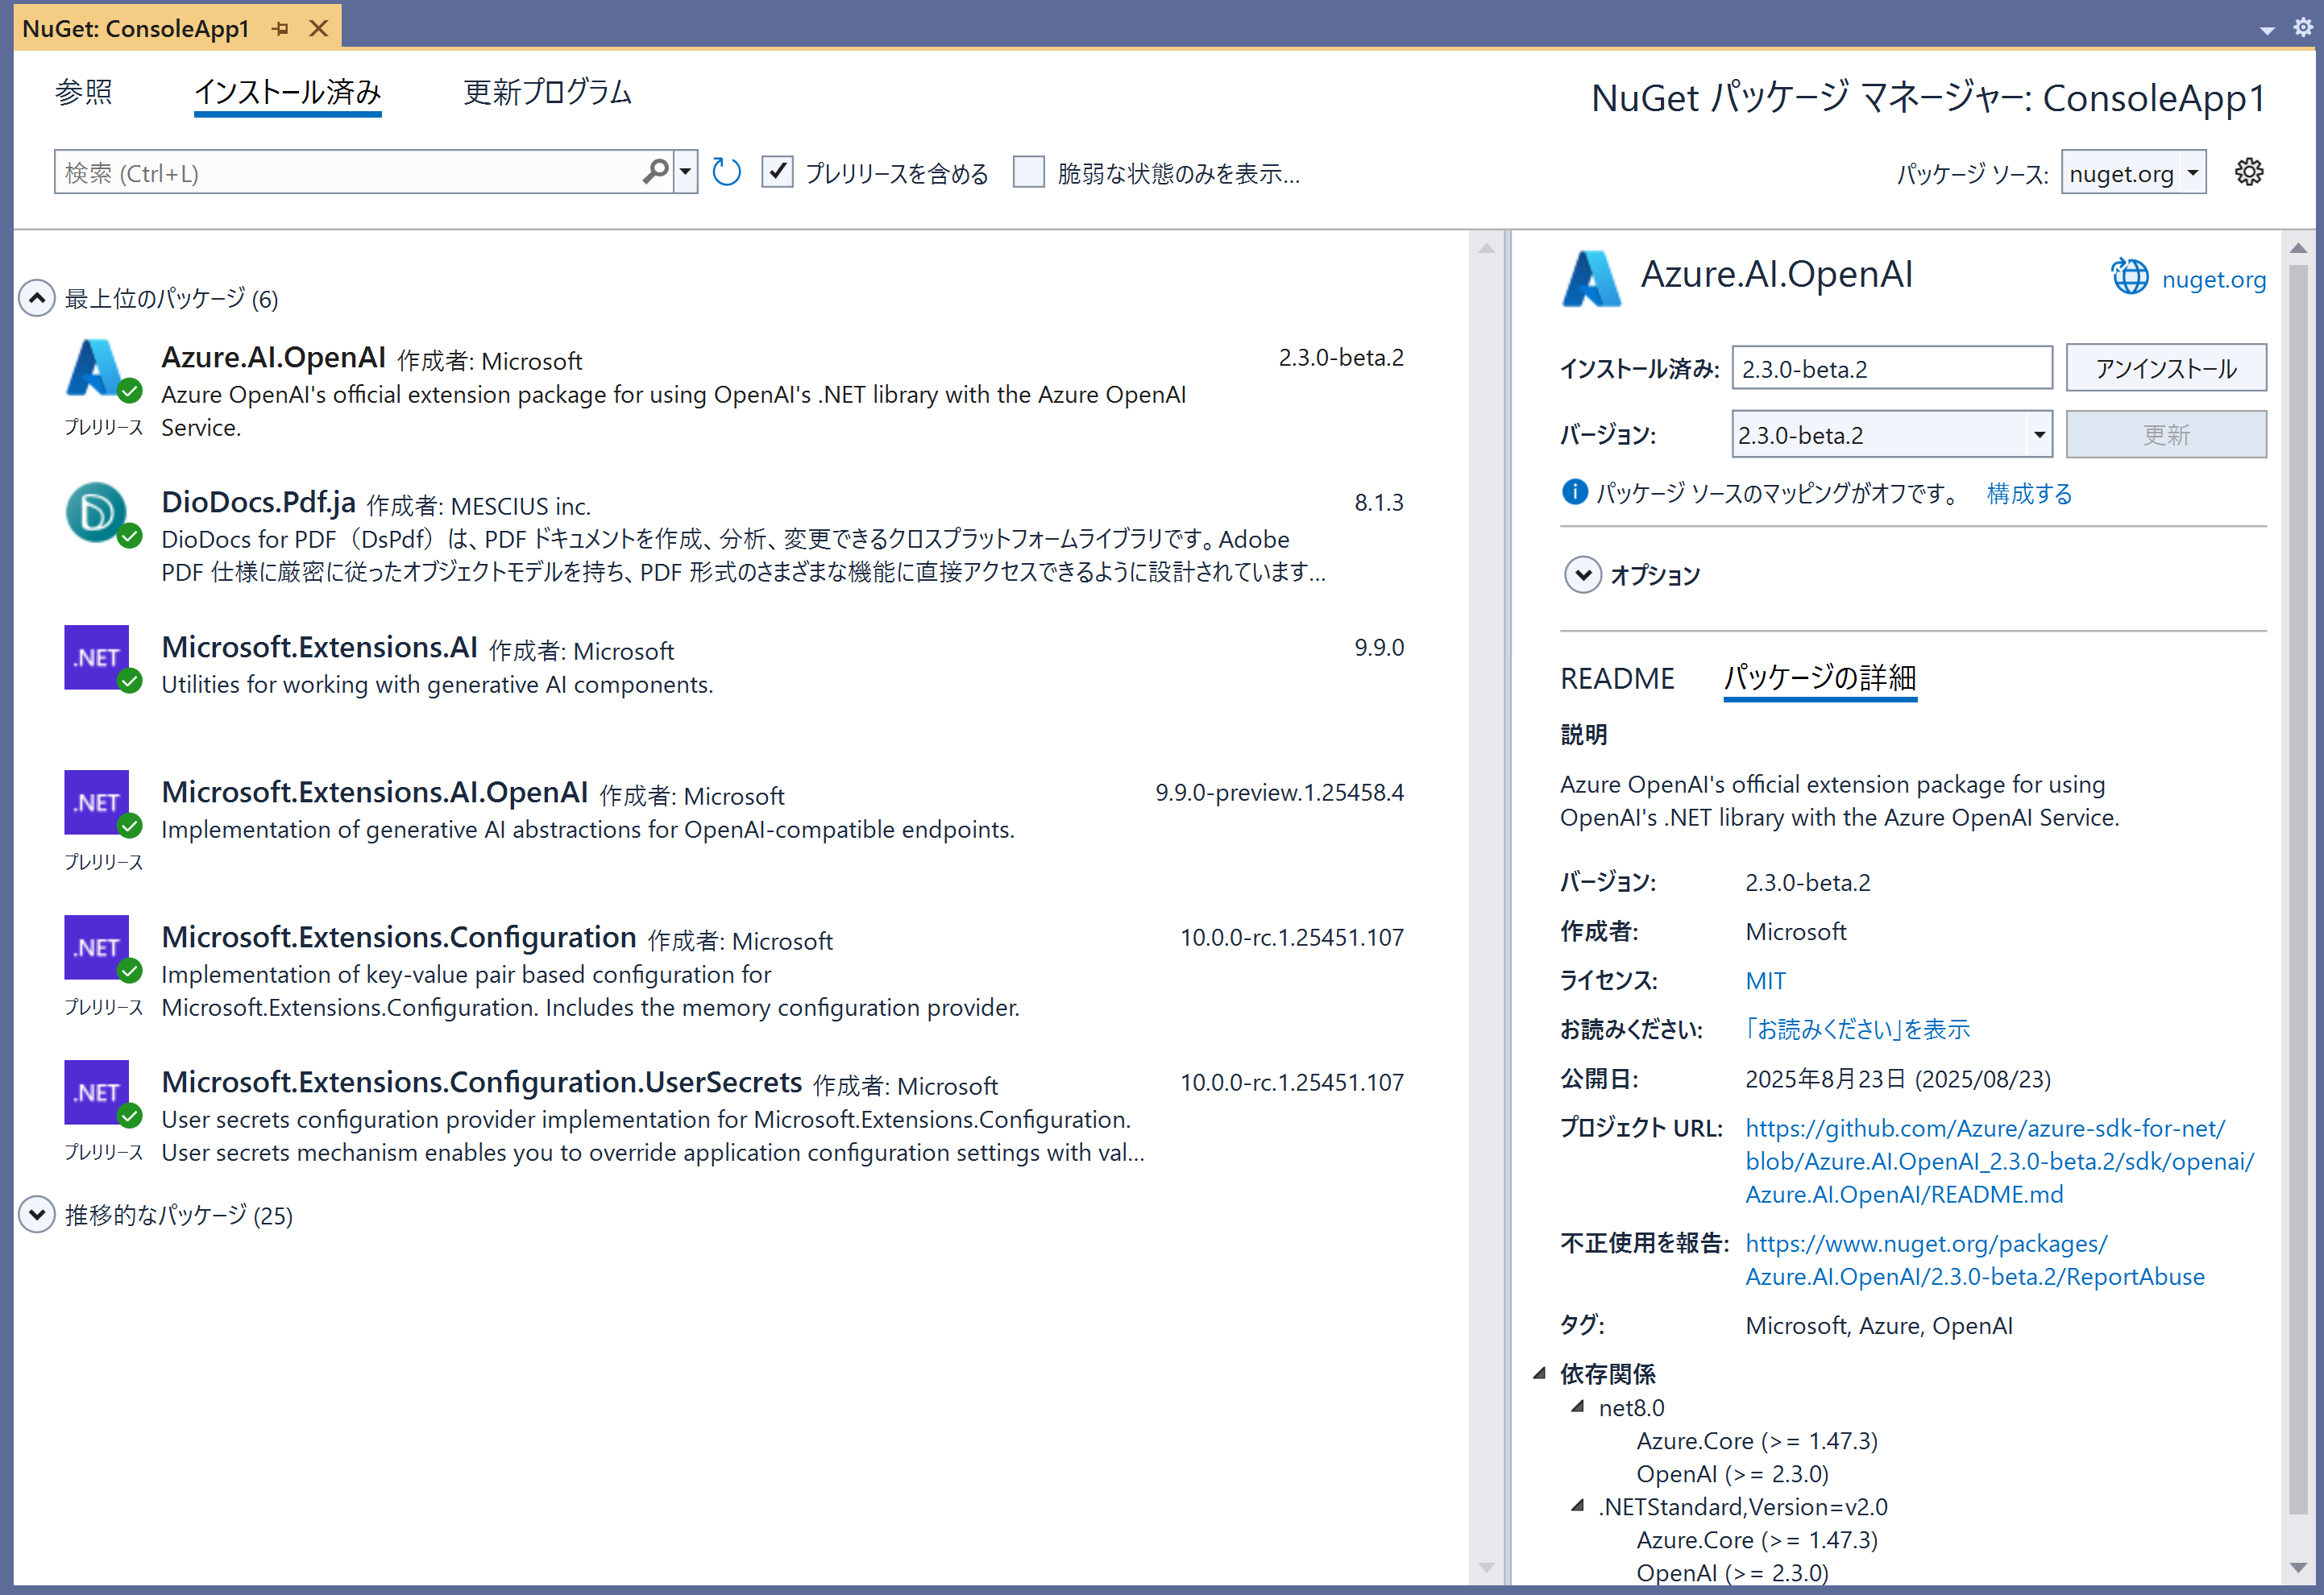Screen dimensions: 2324x1595
Task: Click the refresh package list icon
Action: [x=726, y=172]
